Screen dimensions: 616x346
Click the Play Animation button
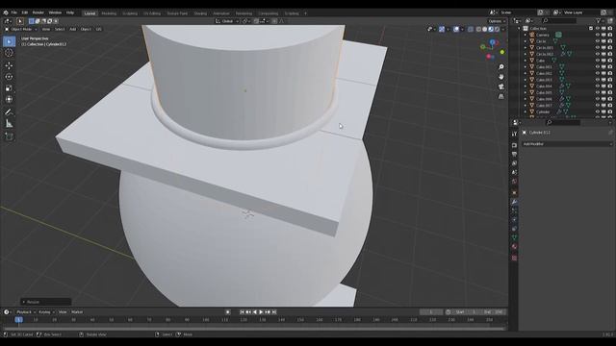click(261, 312)
